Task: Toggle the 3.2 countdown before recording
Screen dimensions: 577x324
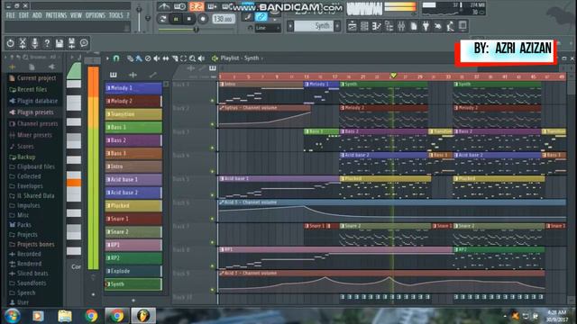Action: click(197, 6)
